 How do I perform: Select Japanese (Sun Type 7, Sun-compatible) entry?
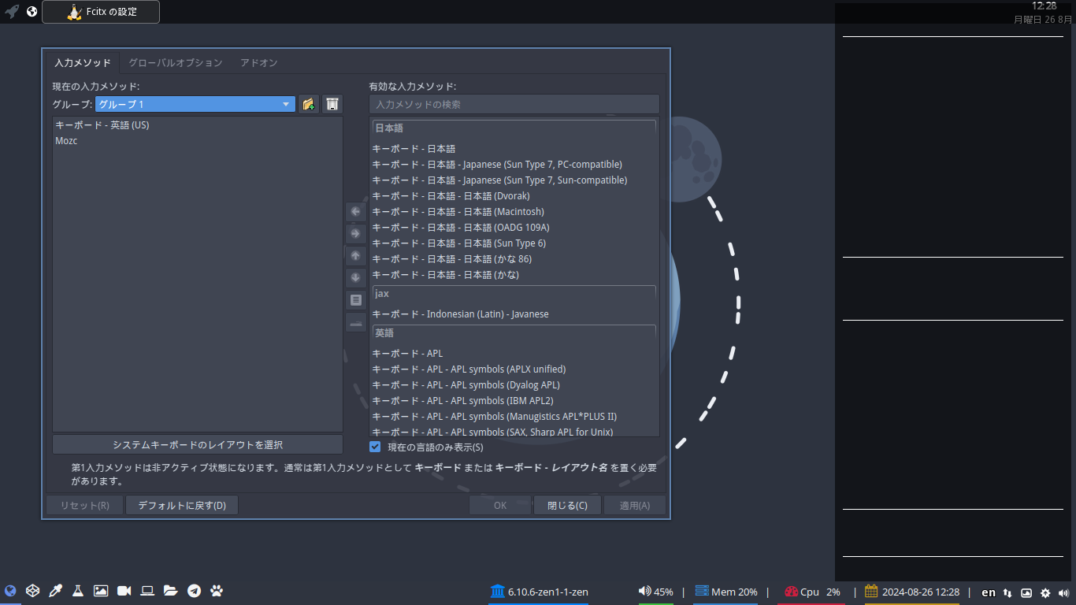tap(514, 180)
